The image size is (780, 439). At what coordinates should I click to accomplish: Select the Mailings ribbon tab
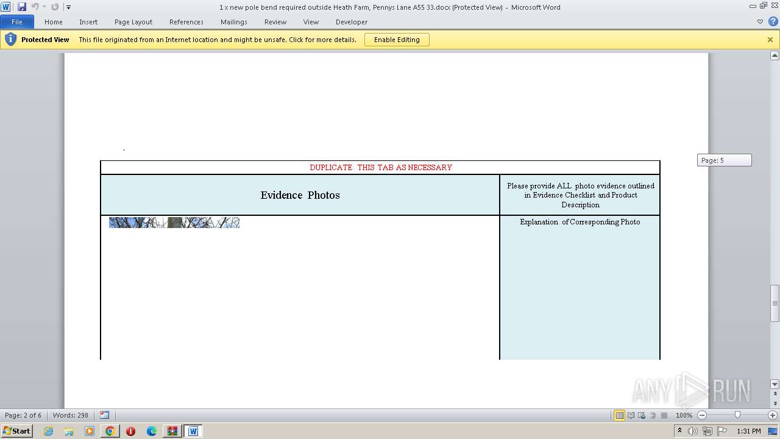tap(234, 22)
